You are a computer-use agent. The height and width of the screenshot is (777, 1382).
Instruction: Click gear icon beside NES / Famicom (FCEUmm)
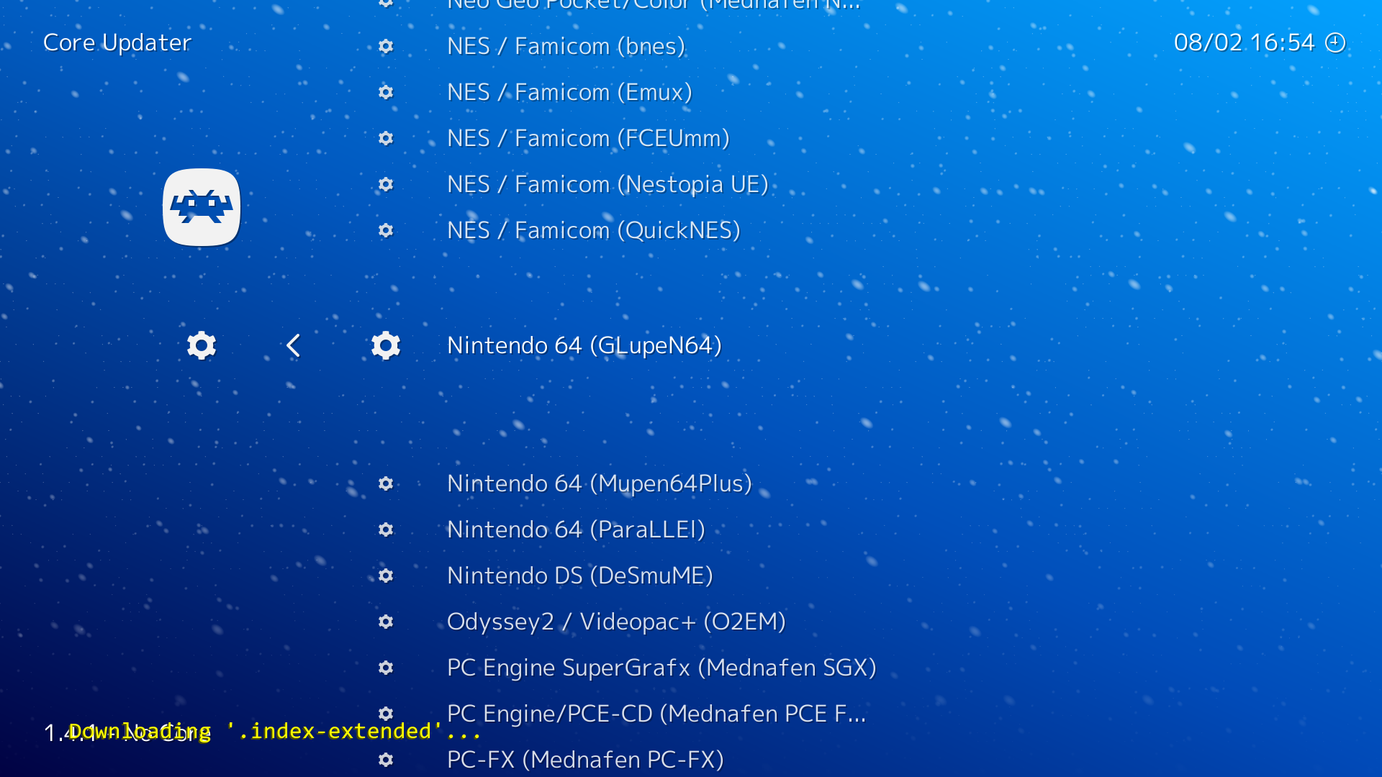point(386,138)
